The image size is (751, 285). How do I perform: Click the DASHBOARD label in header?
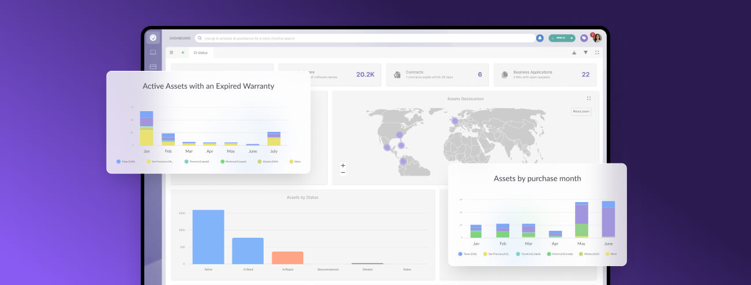[x=179, y=38]
